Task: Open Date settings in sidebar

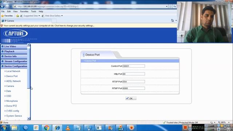Action: (x=8, y=91)
